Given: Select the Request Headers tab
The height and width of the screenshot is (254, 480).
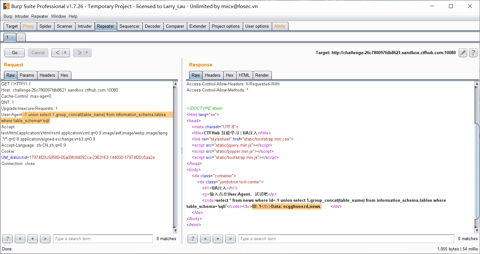Looking at the screenshot, I should click(47, 75).
